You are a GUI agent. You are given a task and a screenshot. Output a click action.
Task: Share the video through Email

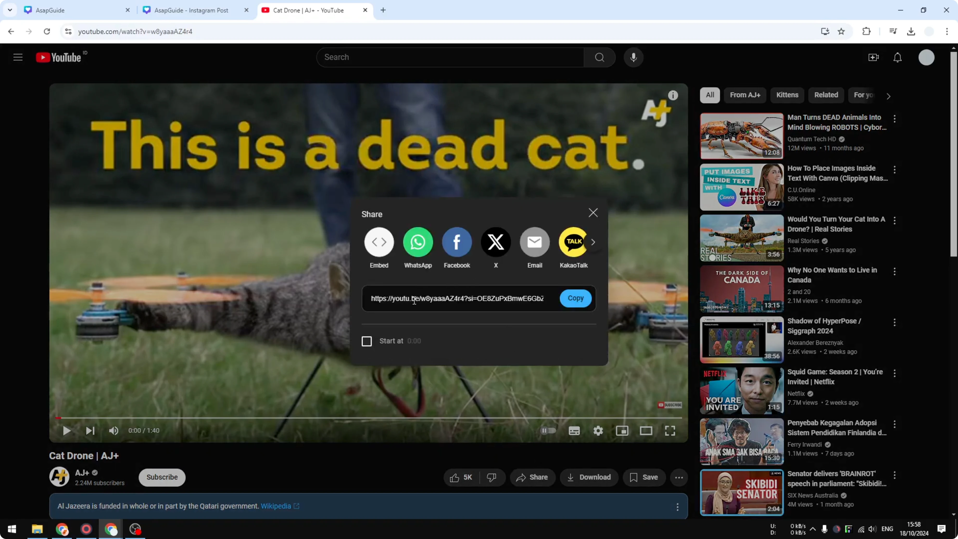coord(534,242)
